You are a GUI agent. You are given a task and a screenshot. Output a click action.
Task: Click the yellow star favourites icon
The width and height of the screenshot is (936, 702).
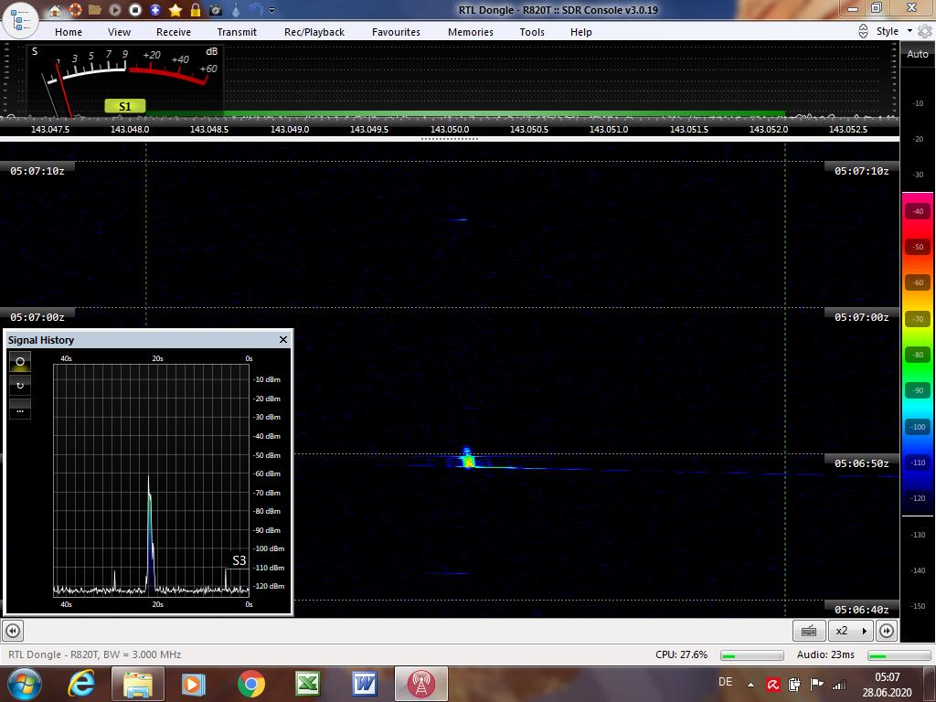click(x=175, y=10)
